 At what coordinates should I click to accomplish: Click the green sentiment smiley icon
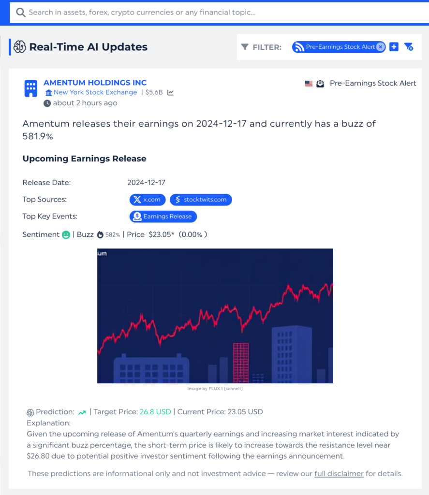click(66, 234)
